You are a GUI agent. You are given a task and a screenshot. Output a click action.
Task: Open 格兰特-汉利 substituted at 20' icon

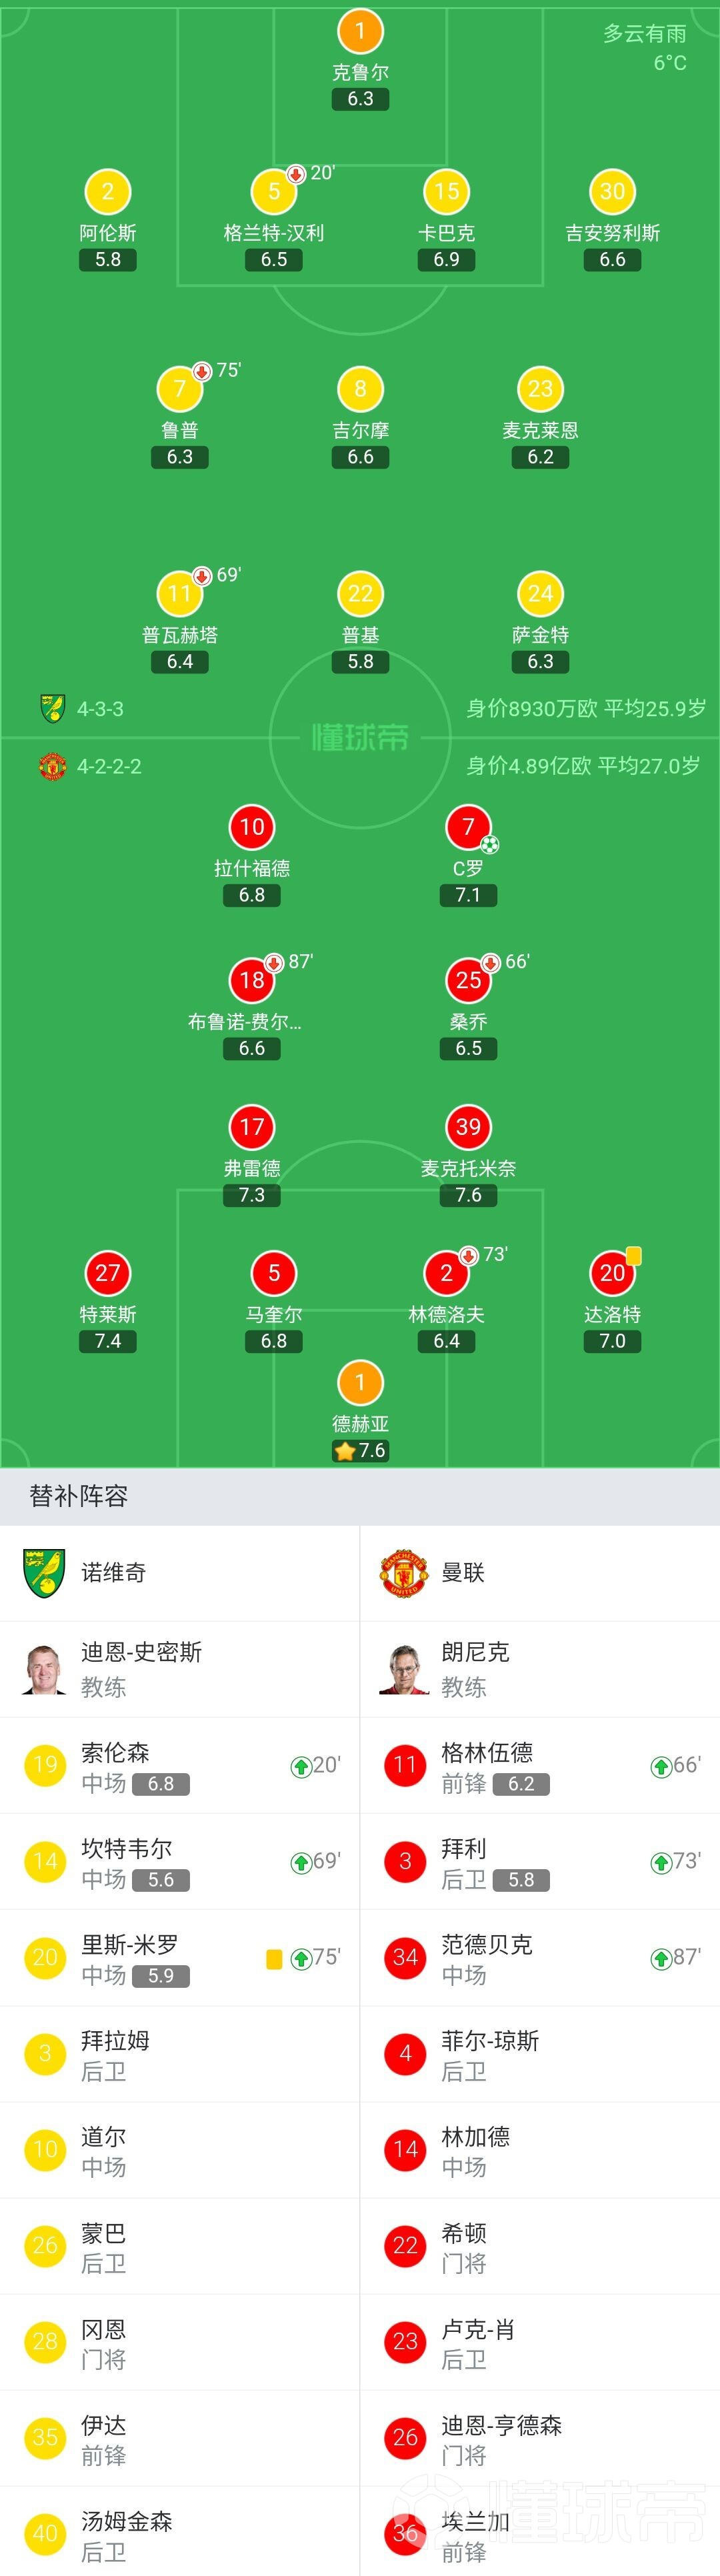point(274,192)
